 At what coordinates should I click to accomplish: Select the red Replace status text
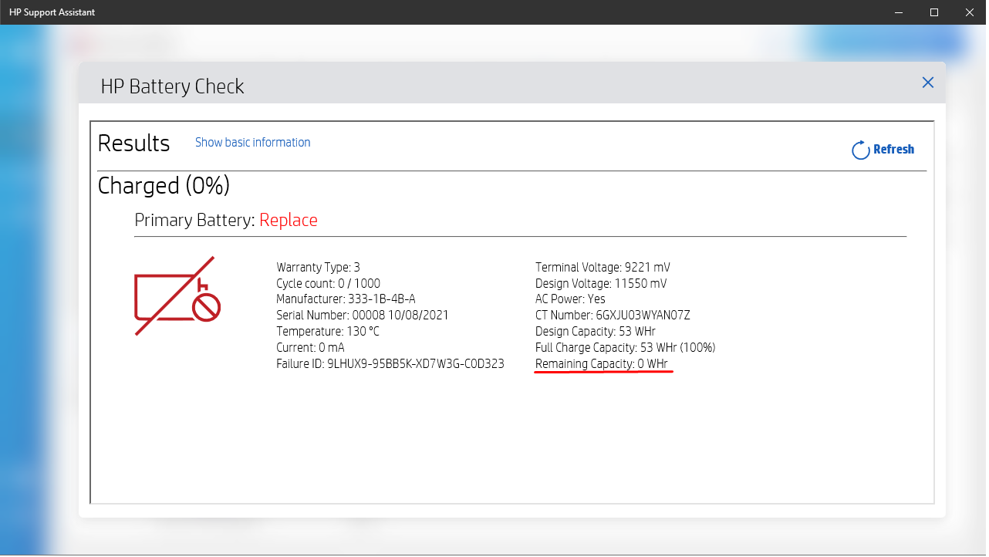[289, 220]
